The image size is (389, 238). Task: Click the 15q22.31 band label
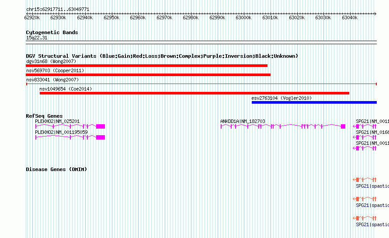pyautogui.click(x=37, y=38)
